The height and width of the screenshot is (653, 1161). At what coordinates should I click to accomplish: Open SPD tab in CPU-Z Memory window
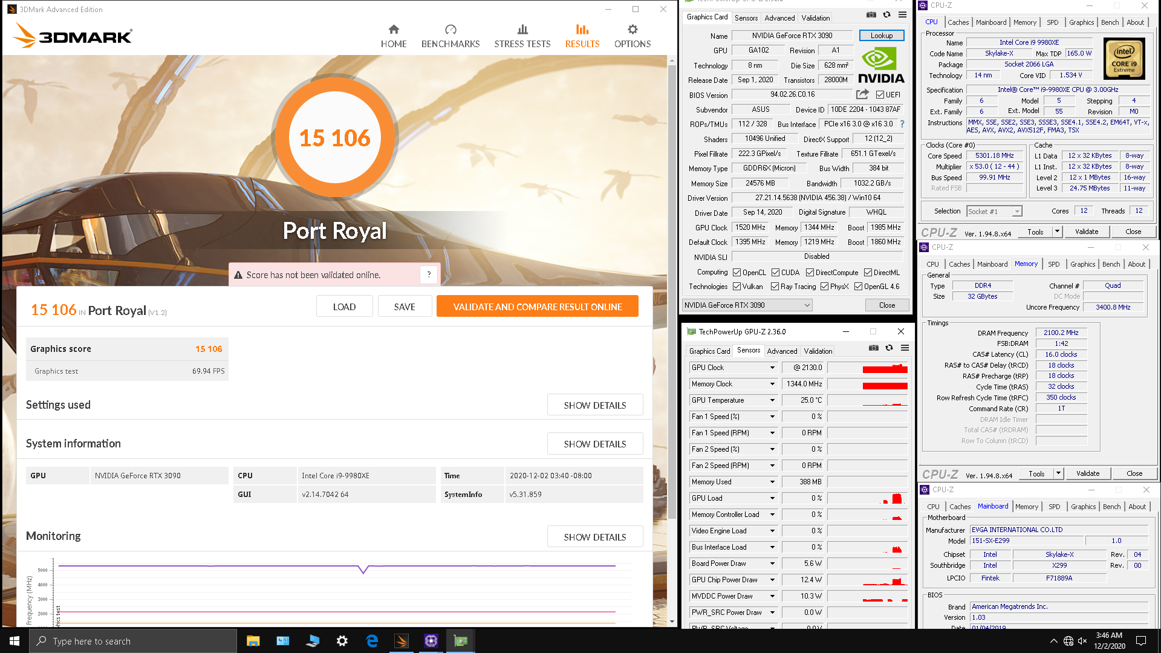[x=1054, y=264]
